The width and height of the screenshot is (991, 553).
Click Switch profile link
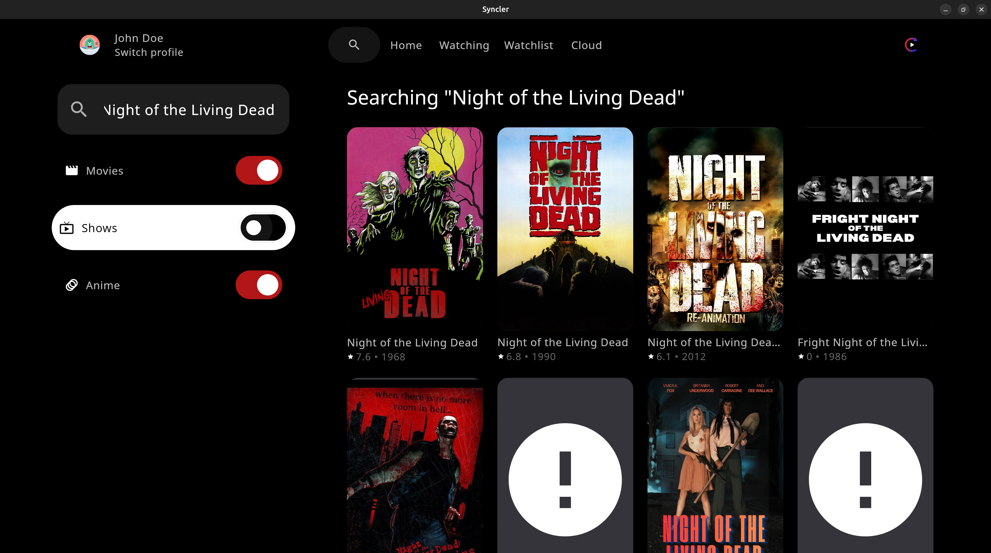pyautogui.click(x=149, y=52)
